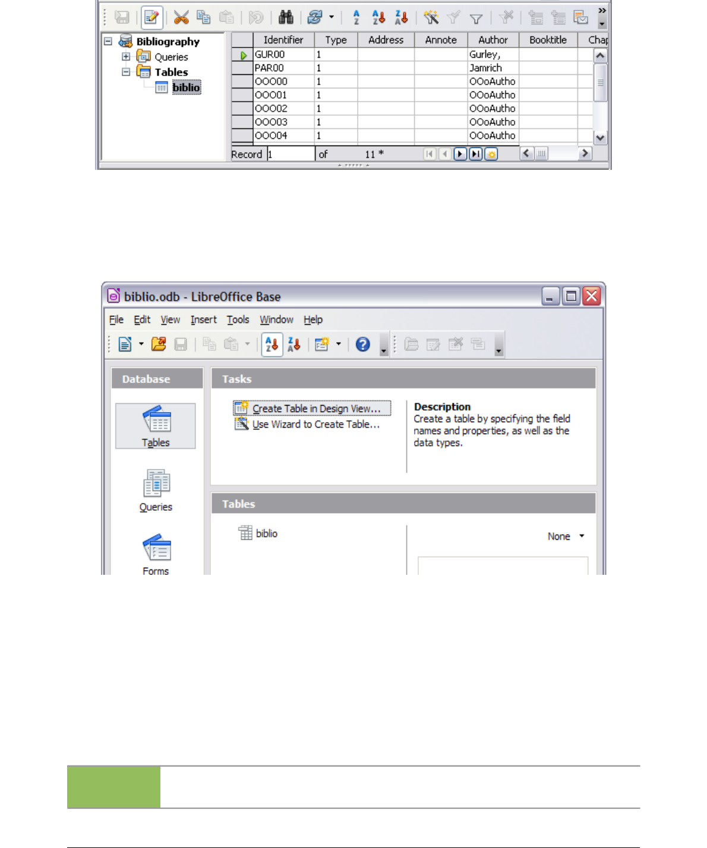707x848 pixels.
Task: Click the Data to Text icon
Action: [536, 18]
